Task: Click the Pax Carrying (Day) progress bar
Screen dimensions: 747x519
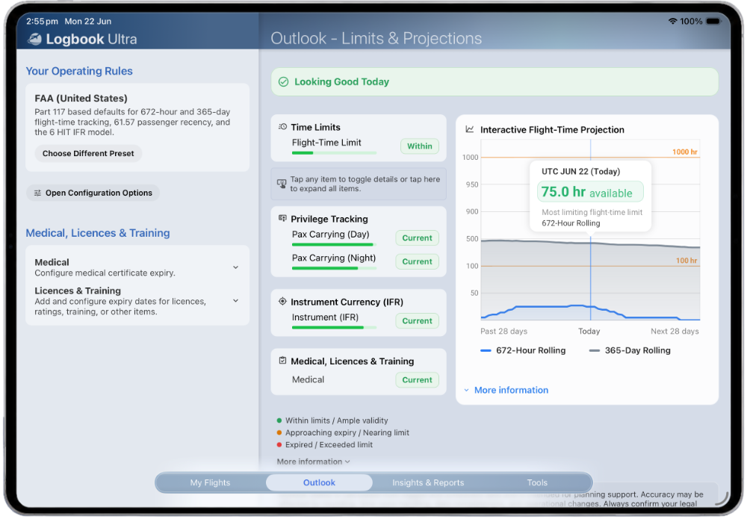Action: pos(334,245)
